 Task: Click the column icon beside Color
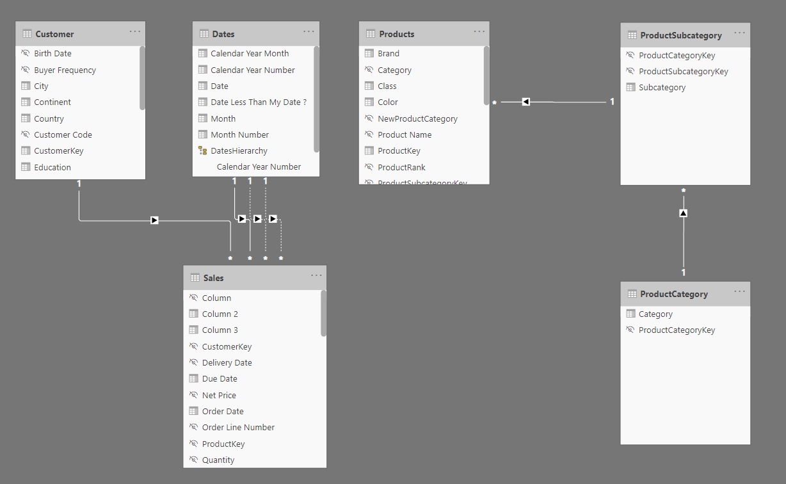pyautogui.click(x=369, y=102)
